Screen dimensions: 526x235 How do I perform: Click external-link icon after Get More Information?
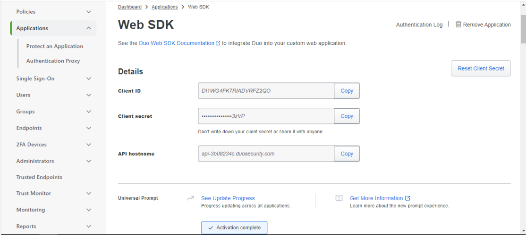407,198
